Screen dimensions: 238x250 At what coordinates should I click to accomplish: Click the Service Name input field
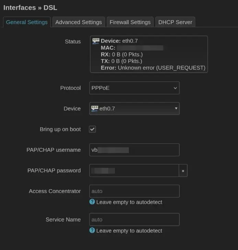coord(134,219)
